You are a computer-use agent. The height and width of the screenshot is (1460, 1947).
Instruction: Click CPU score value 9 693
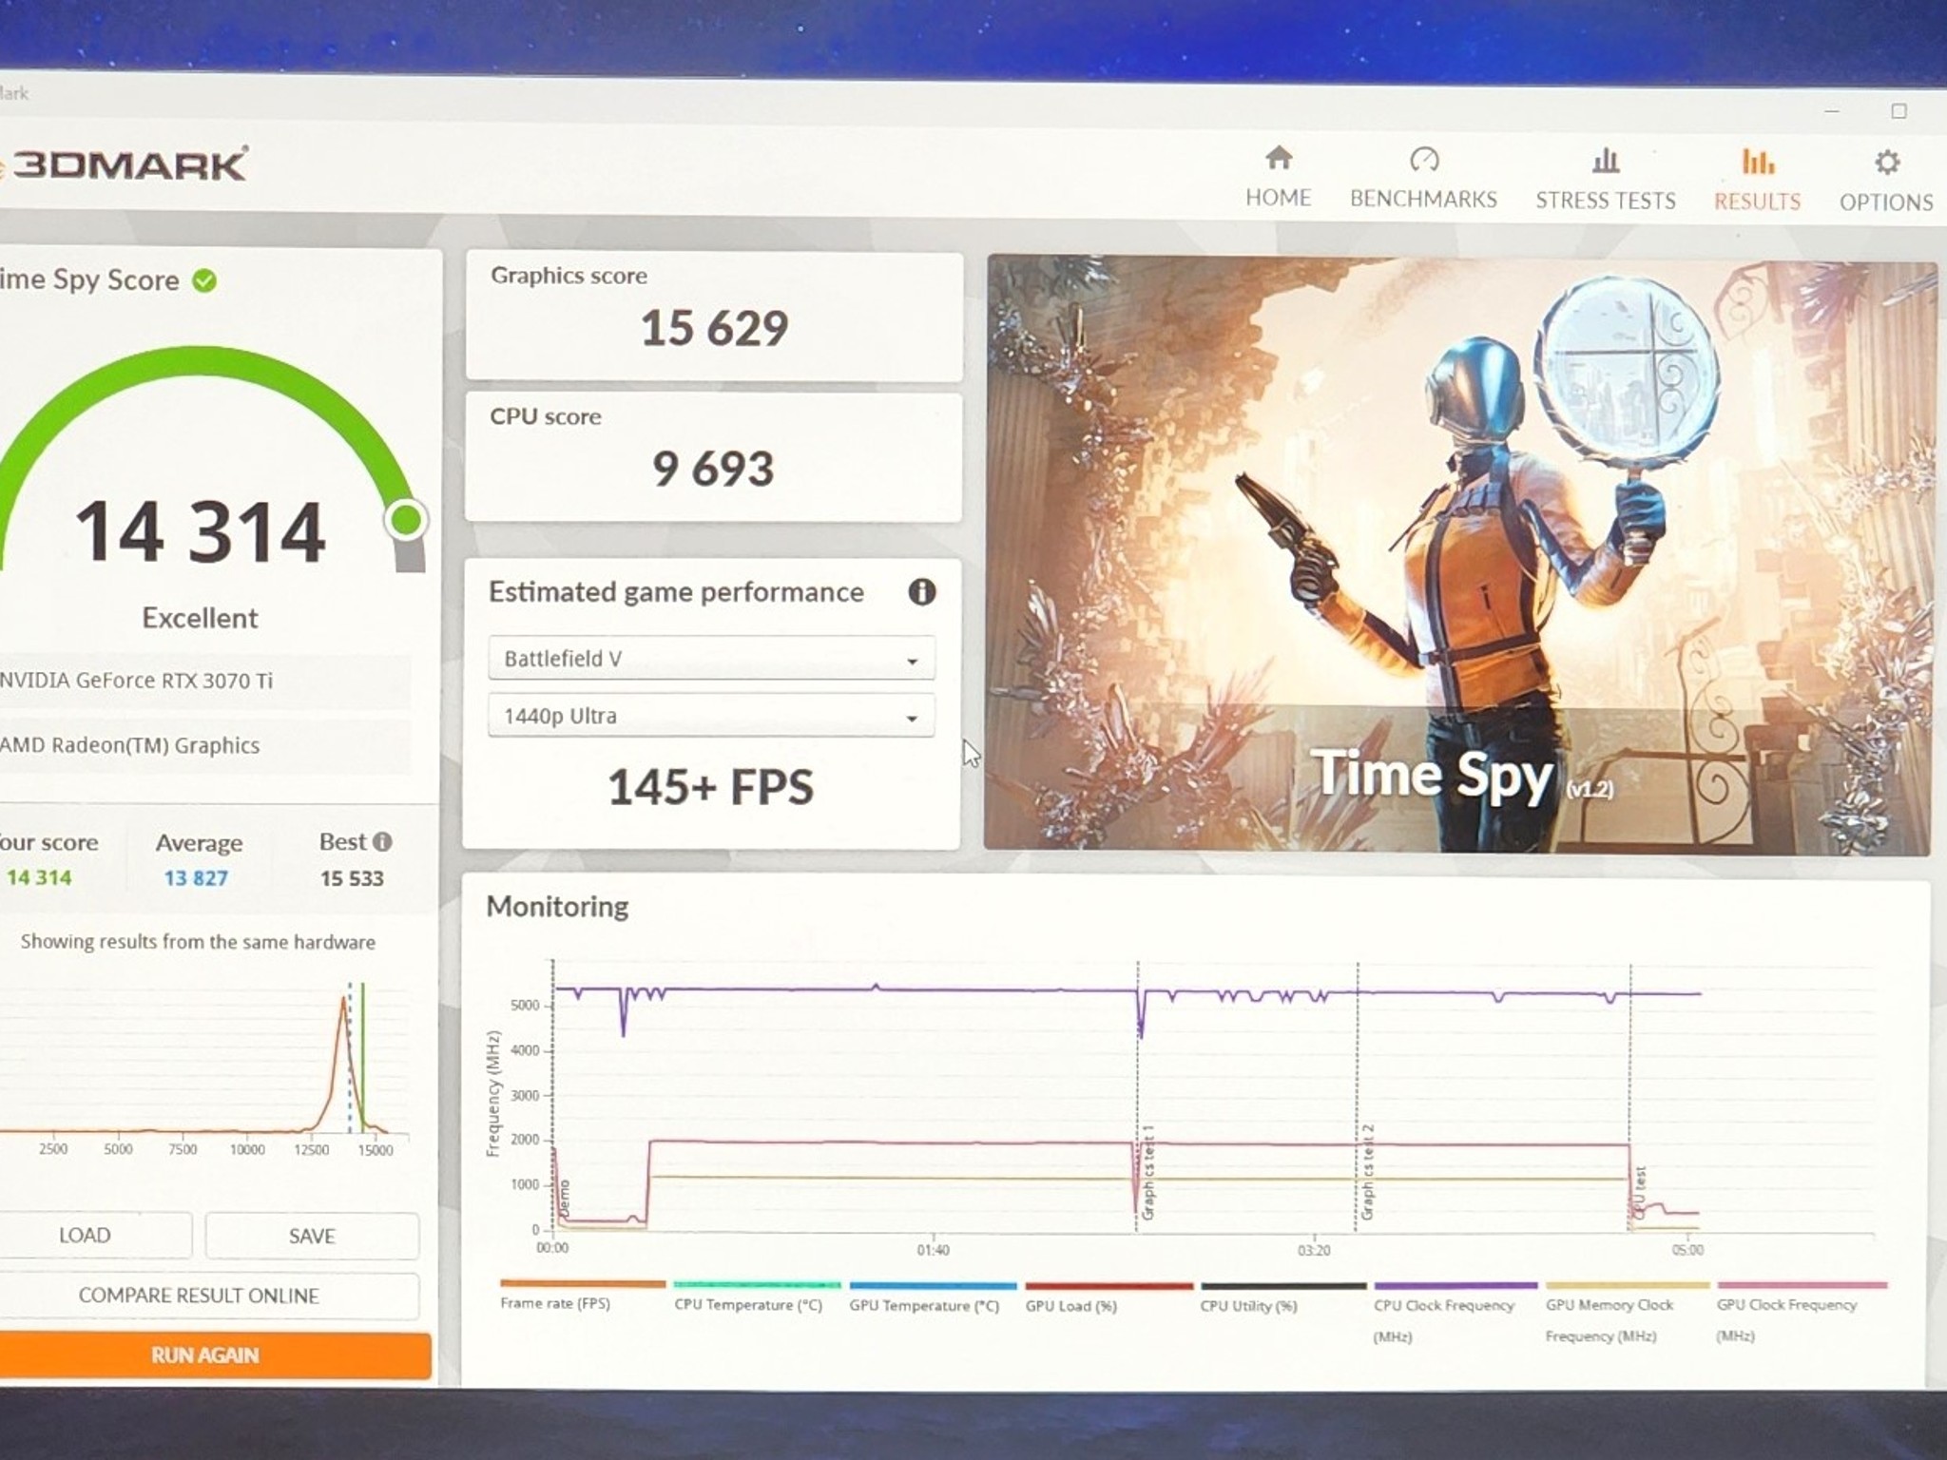point(712,469)
